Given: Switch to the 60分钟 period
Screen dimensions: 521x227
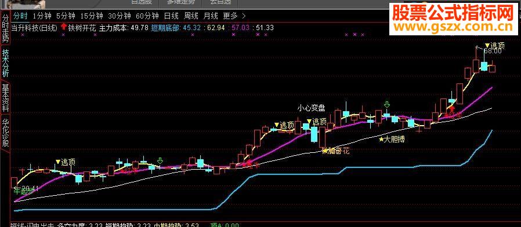Looking at the screenshot, I should tap(147, 16).
